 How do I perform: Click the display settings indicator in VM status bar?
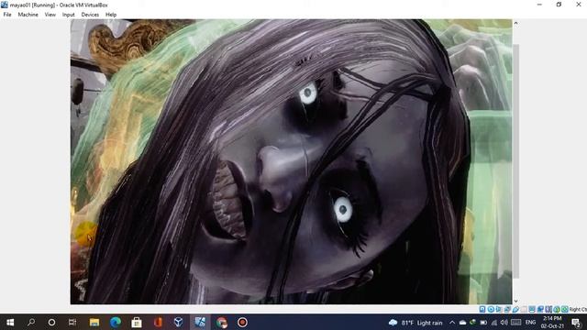point(532,309)
